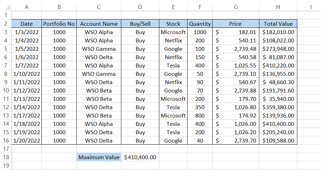Click the Account Name header cell
The image size is (321, 170).
coord(99,24)
